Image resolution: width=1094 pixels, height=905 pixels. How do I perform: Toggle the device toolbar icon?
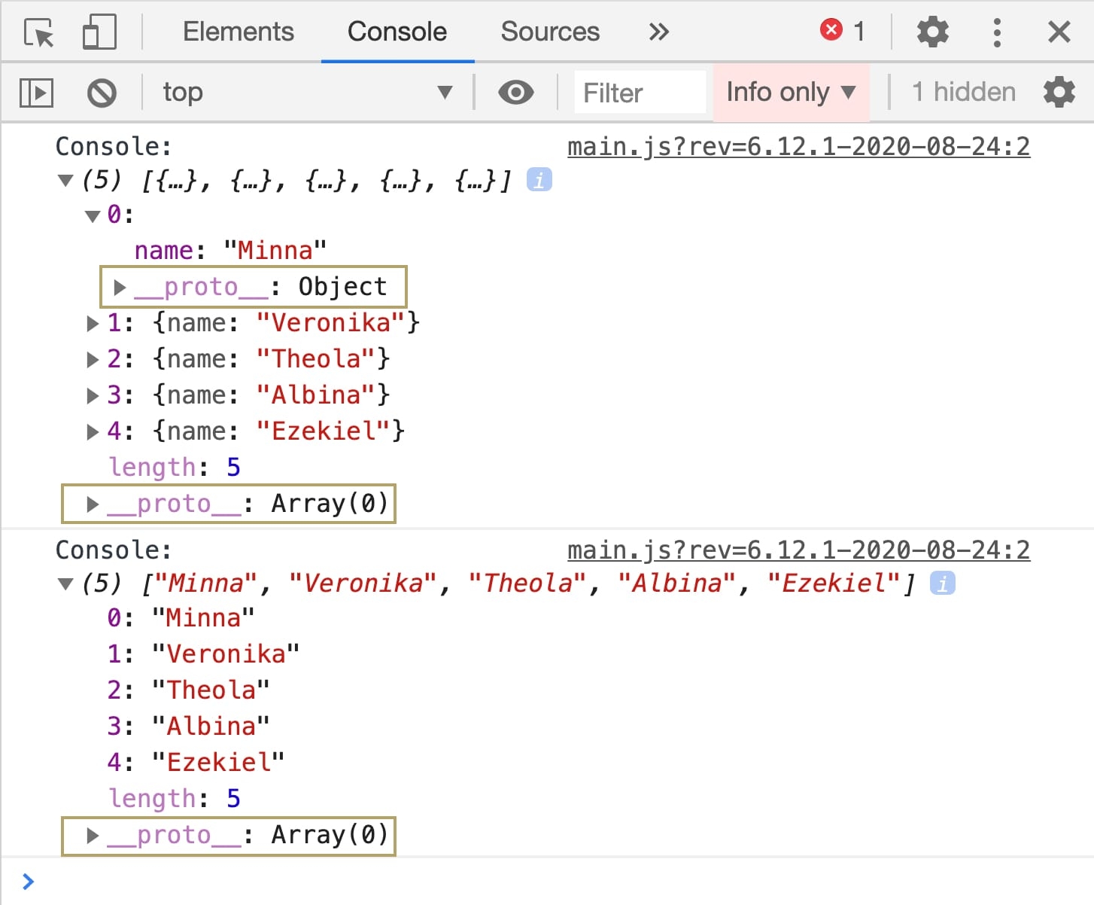click(x=99, y=32)
